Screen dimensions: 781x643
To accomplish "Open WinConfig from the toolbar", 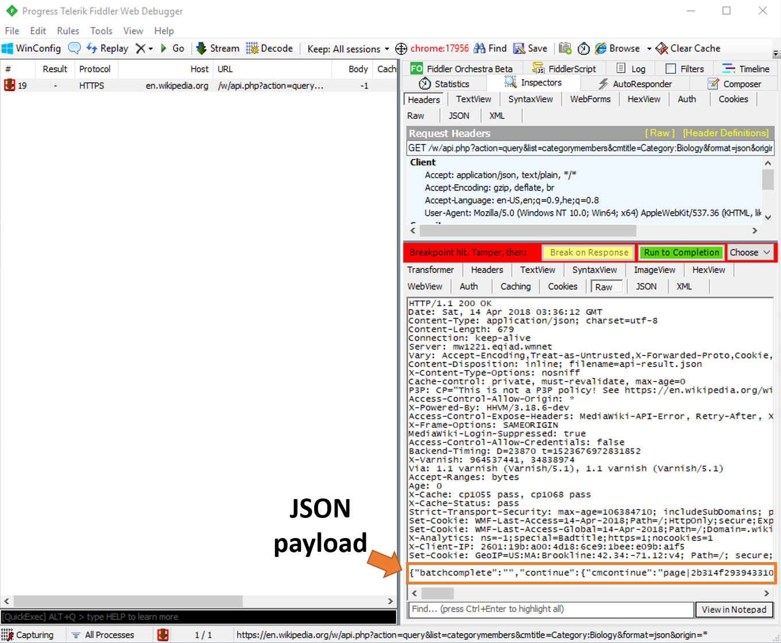I will pos(32,48).
